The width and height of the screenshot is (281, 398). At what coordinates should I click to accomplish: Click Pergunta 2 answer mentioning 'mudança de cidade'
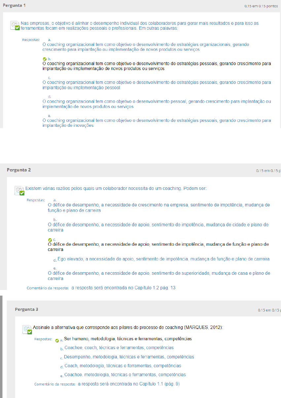[158, 227]
